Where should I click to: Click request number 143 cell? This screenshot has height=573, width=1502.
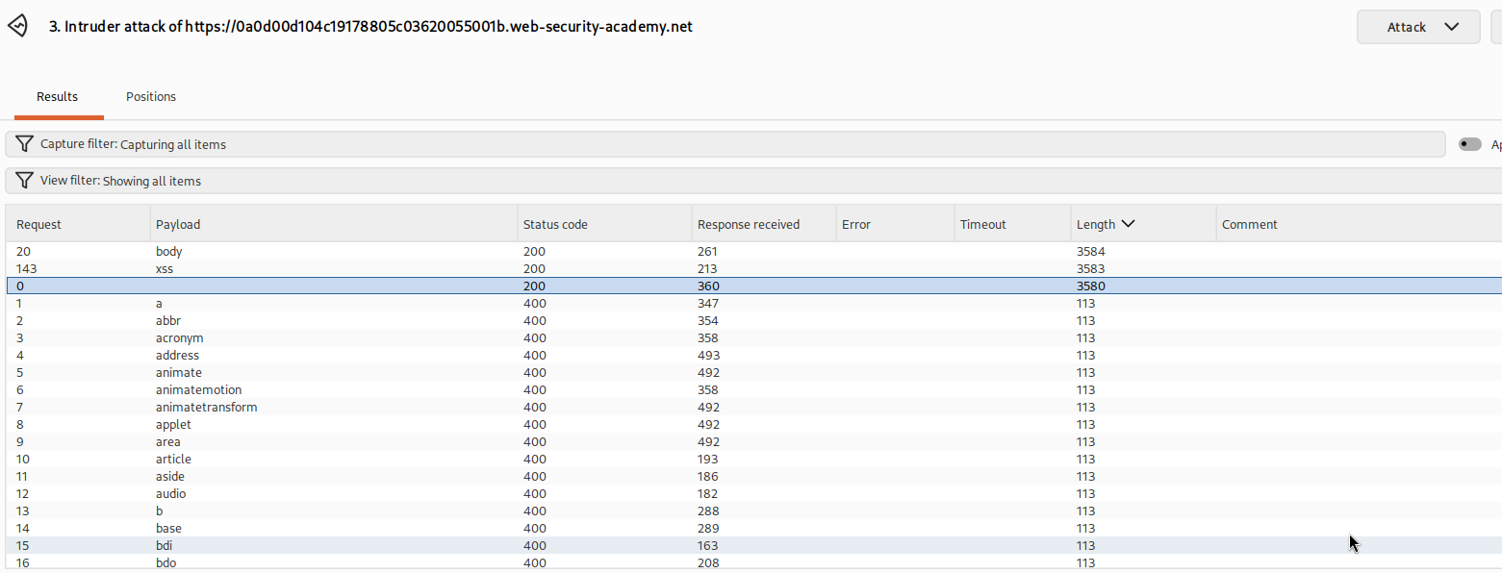[27, 269]
